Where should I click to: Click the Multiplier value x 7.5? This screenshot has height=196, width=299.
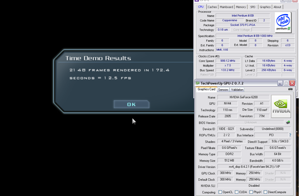click(x=228, y=65)
